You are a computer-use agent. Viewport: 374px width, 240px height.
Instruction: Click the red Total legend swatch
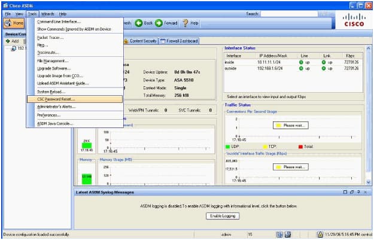tap(300, 147)
